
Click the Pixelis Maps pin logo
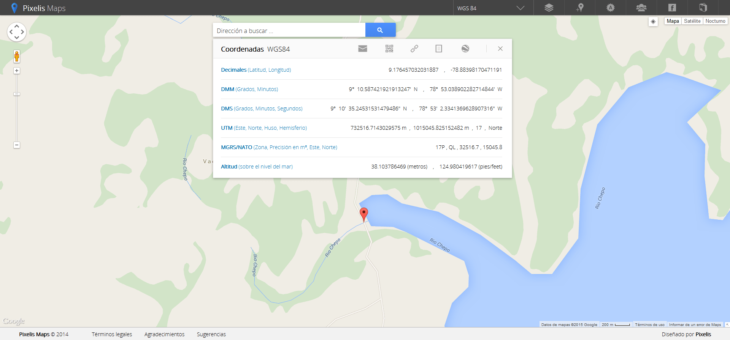(14, 8)
